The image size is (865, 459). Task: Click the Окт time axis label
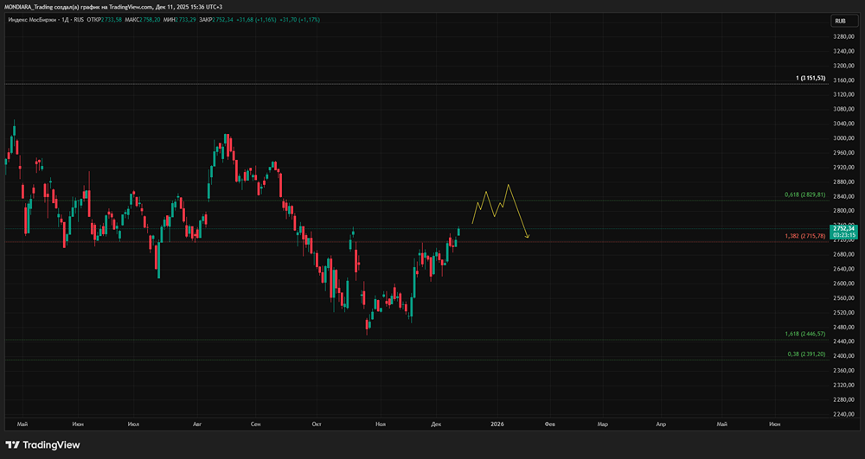tap(316, 424)
